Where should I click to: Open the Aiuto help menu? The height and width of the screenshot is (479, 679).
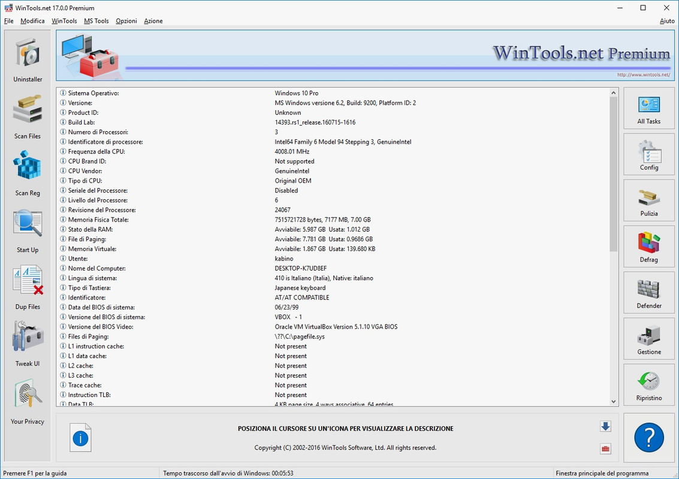pyautogui.click(x=667, y=21)
